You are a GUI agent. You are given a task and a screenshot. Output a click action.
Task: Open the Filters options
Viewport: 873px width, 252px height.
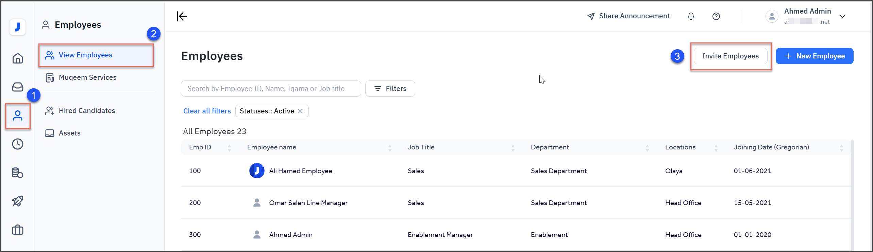point(390,89)
